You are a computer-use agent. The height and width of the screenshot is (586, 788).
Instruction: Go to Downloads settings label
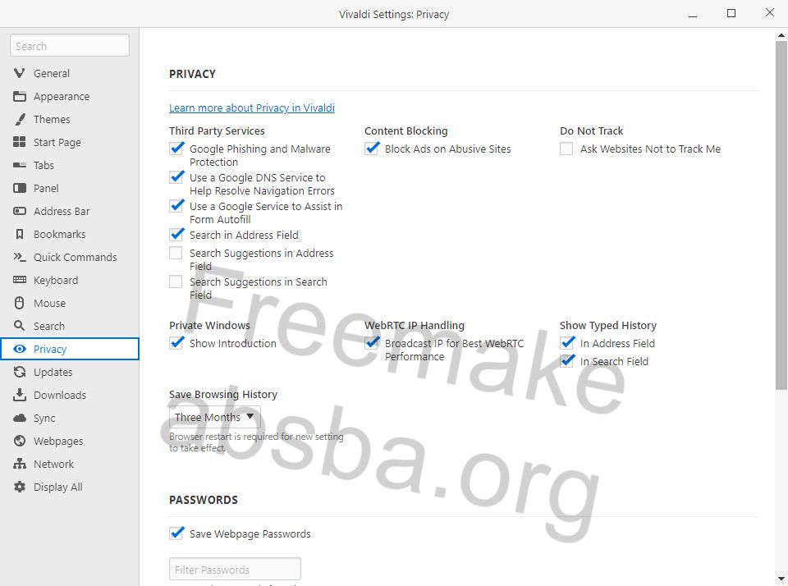coord(59,395)
